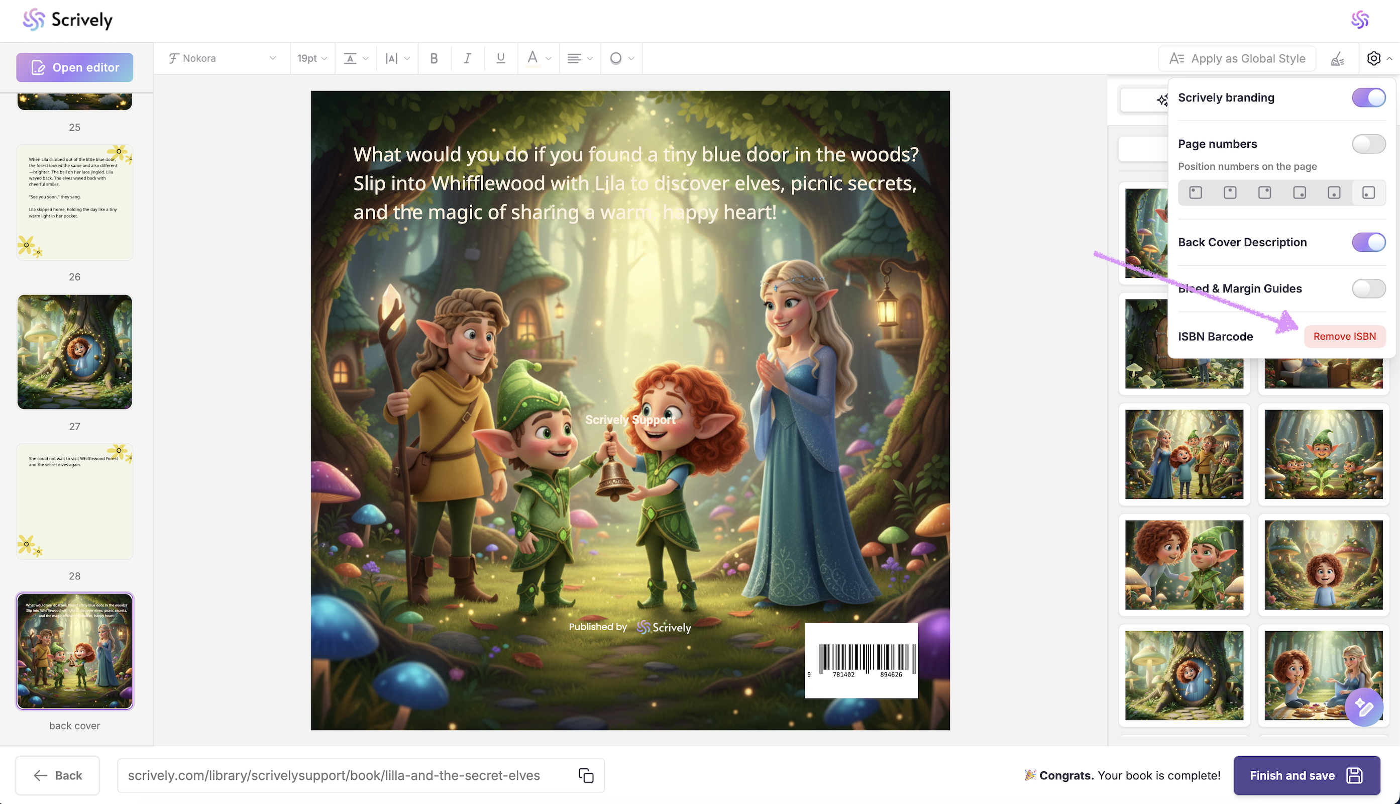Click the floating magic edit button
Viewport: 1400px width, 804px height.
(1363, 707)
